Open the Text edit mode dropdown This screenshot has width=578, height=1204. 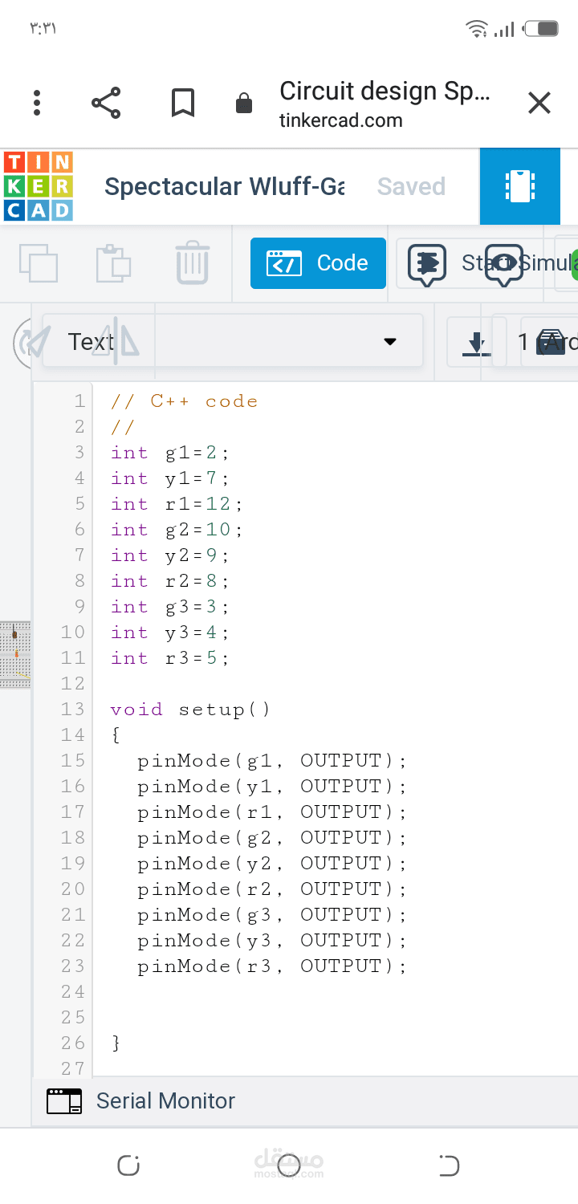tap(233, 341)
